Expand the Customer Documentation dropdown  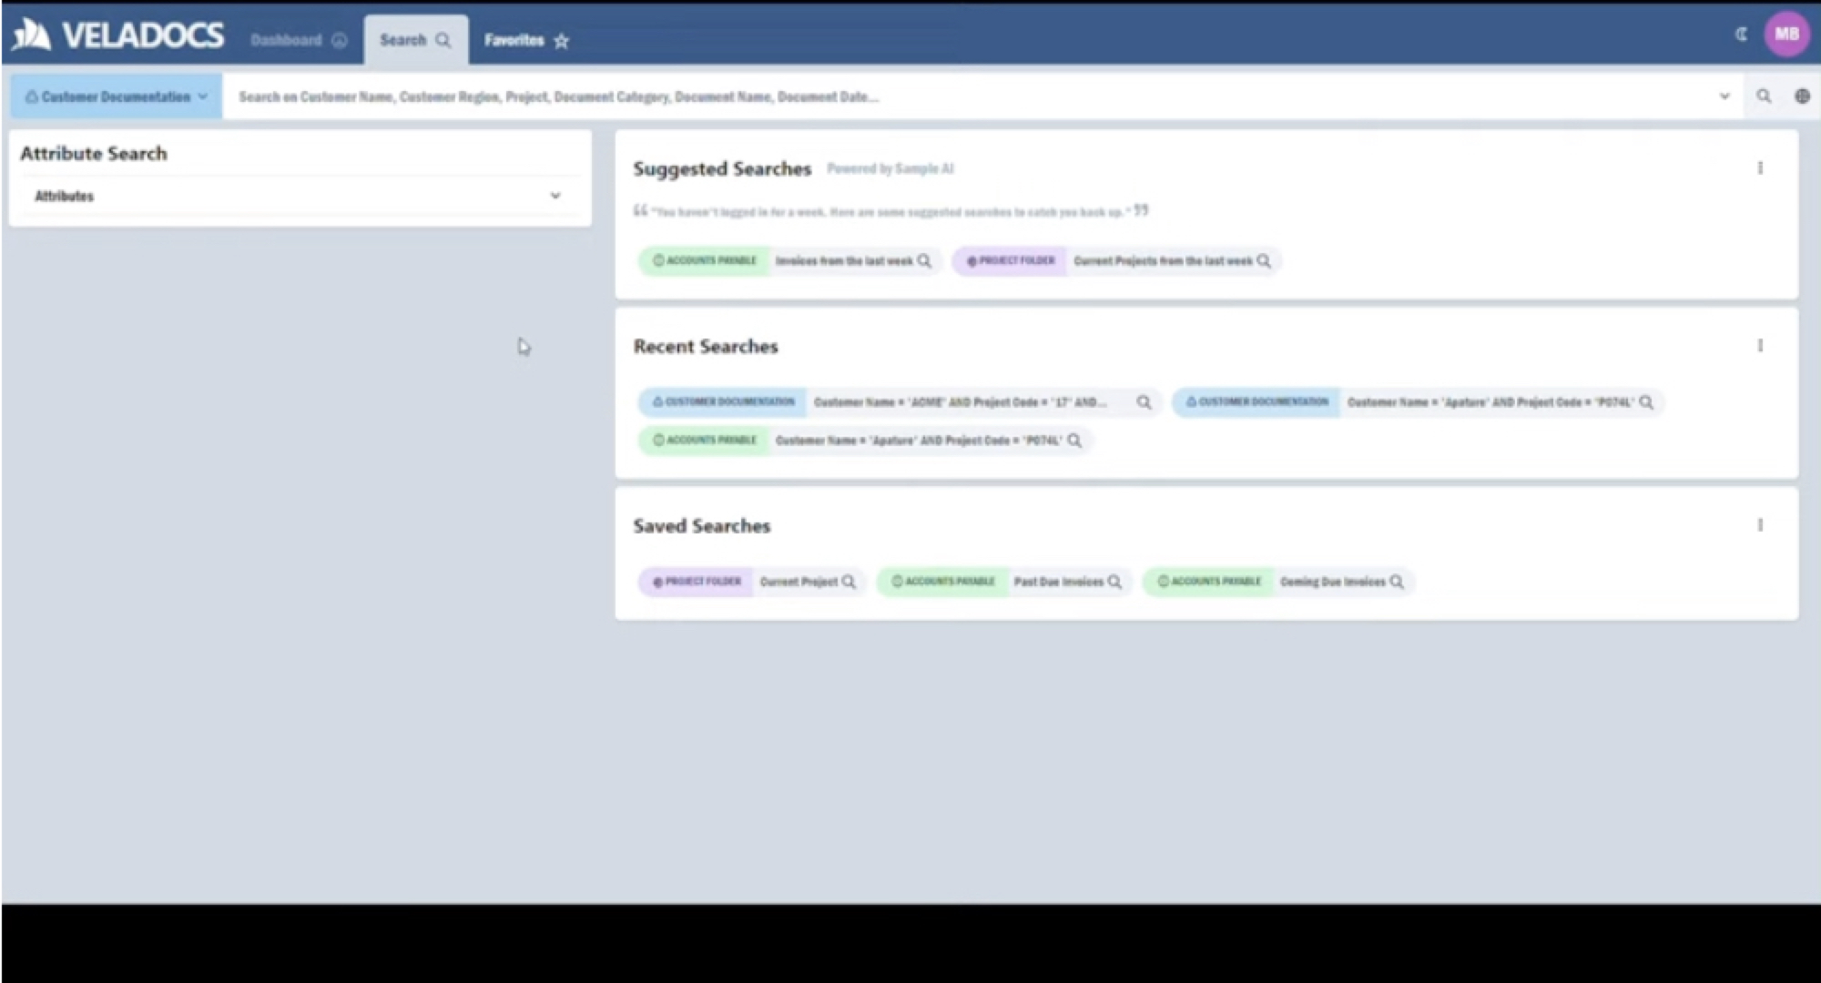tap(117, 96)
